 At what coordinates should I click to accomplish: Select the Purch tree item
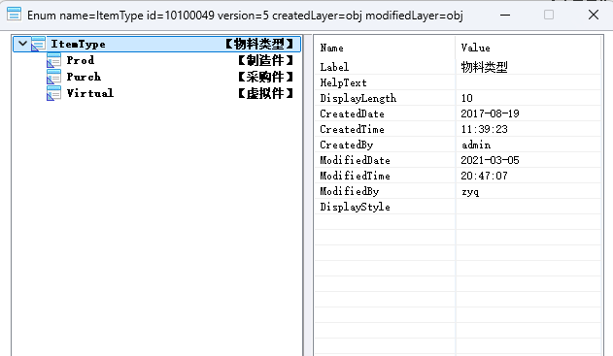click(84, 77)
